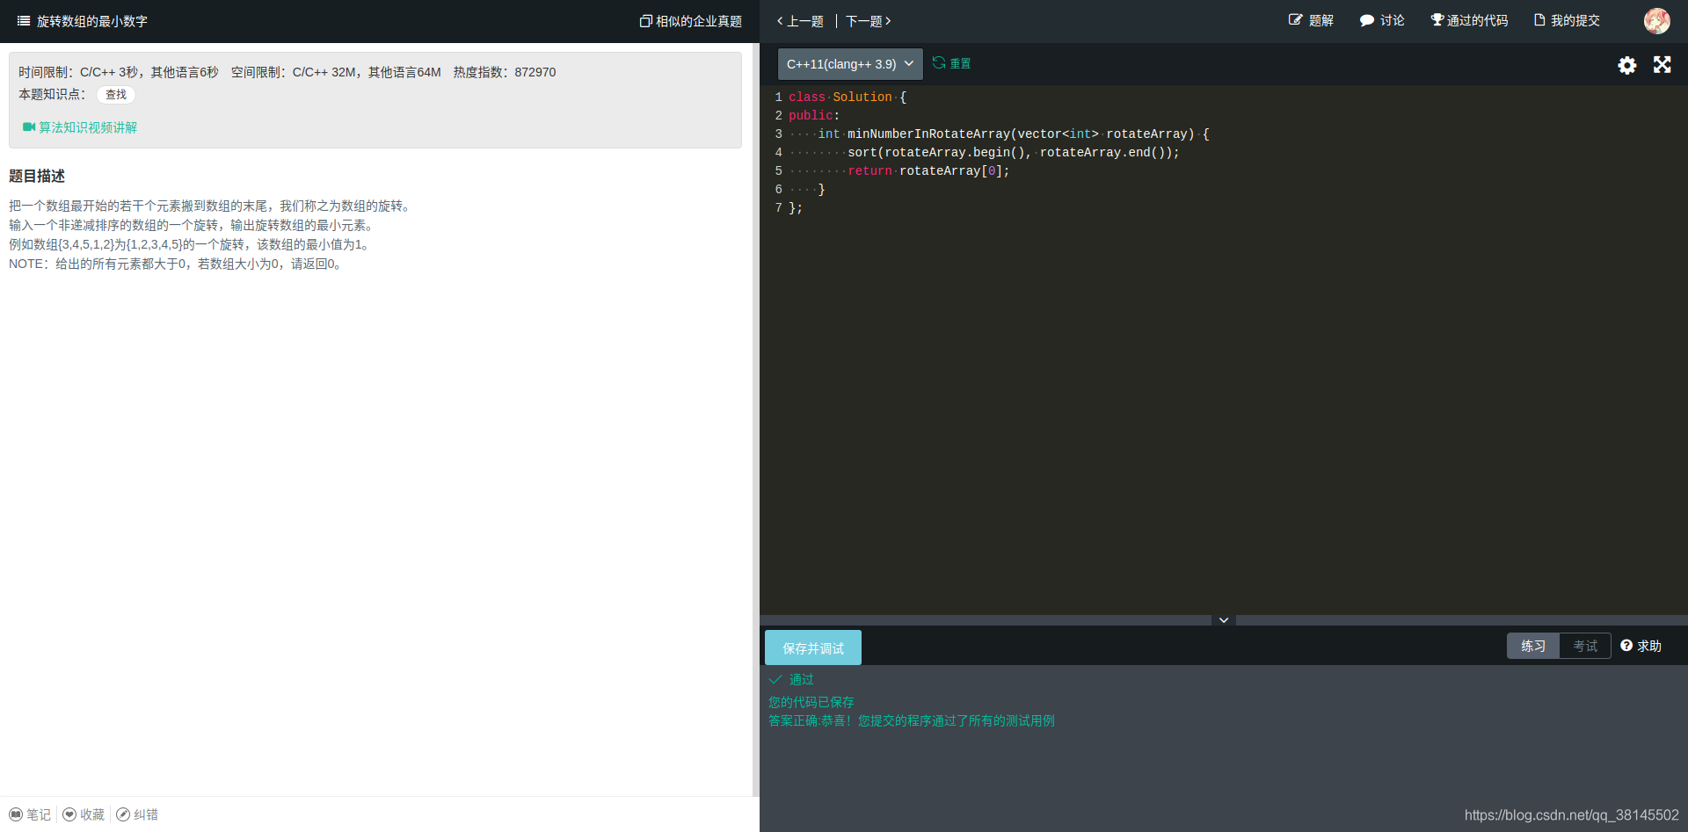The image size is (1688, 832).
Task: Open the C++11 language dropdown
Action: [x=850, y=64]
